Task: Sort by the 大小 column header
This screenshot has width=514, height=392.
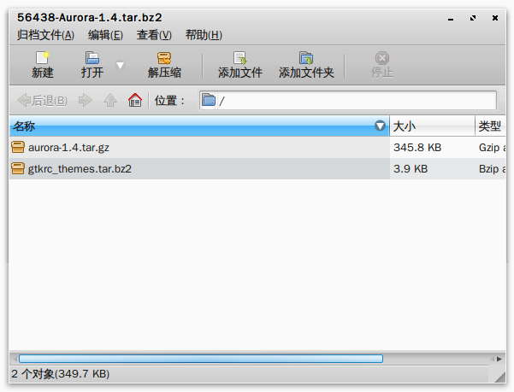Action: [x=432, y=126]
